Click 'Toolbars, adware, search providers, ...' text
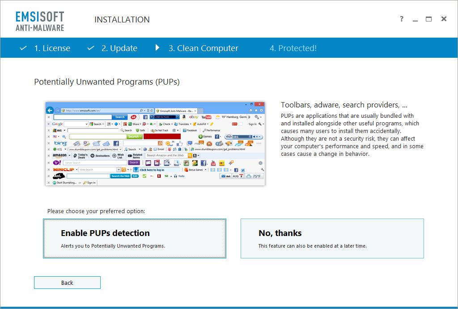Screen dimensions: 458x309 [344, 105]
